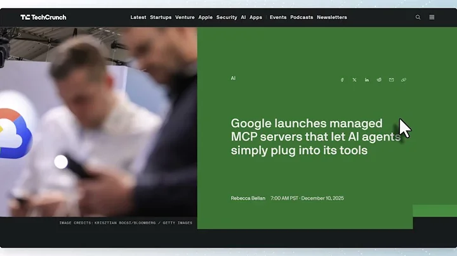The width and height of the screenshot is (457, 256).
Task: Open the site search icon
Action: (x=418, y=18)
